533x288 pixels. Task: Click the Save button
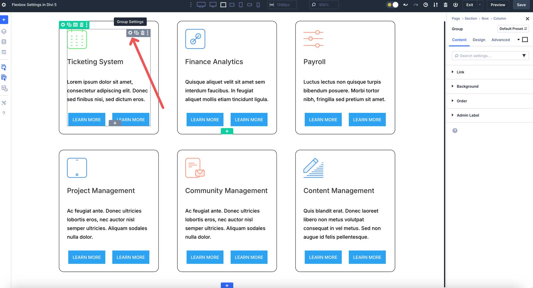pyautogui.click(x=521, y=5)
